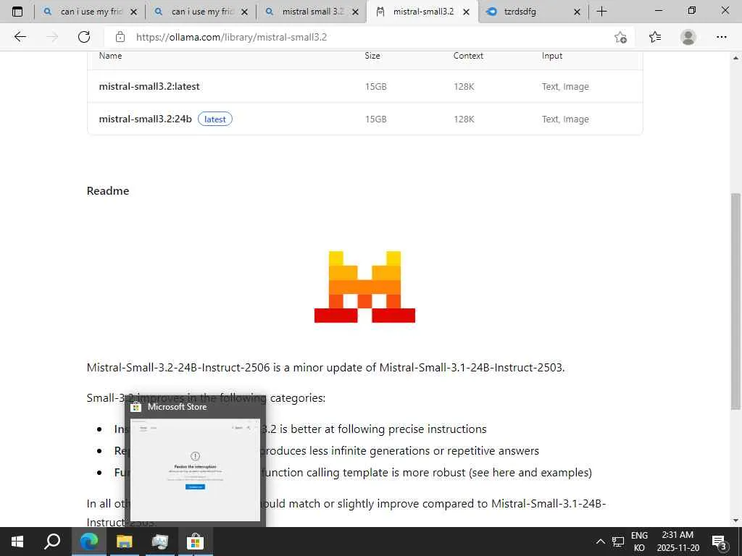The height and width of the screenshot is (556, 742).
Task: Close the 'tzrdsdfg' tab
Action: coord(577,12)
